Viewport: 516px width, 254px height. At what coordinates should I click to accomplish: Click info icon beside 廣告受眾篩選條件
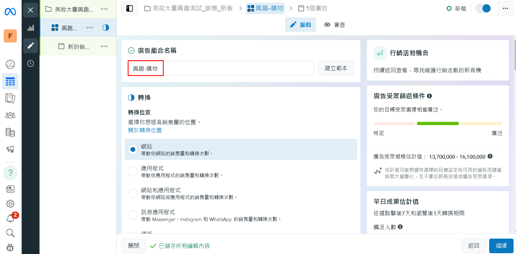pyautogui.click(x=429, y=96)
